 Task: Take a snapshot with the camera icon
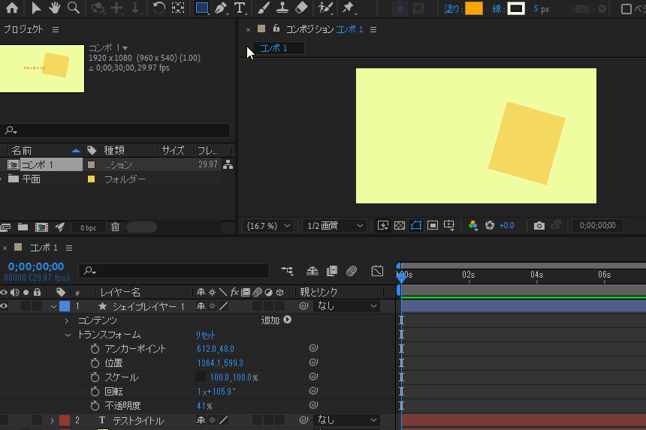pos(539,225)
